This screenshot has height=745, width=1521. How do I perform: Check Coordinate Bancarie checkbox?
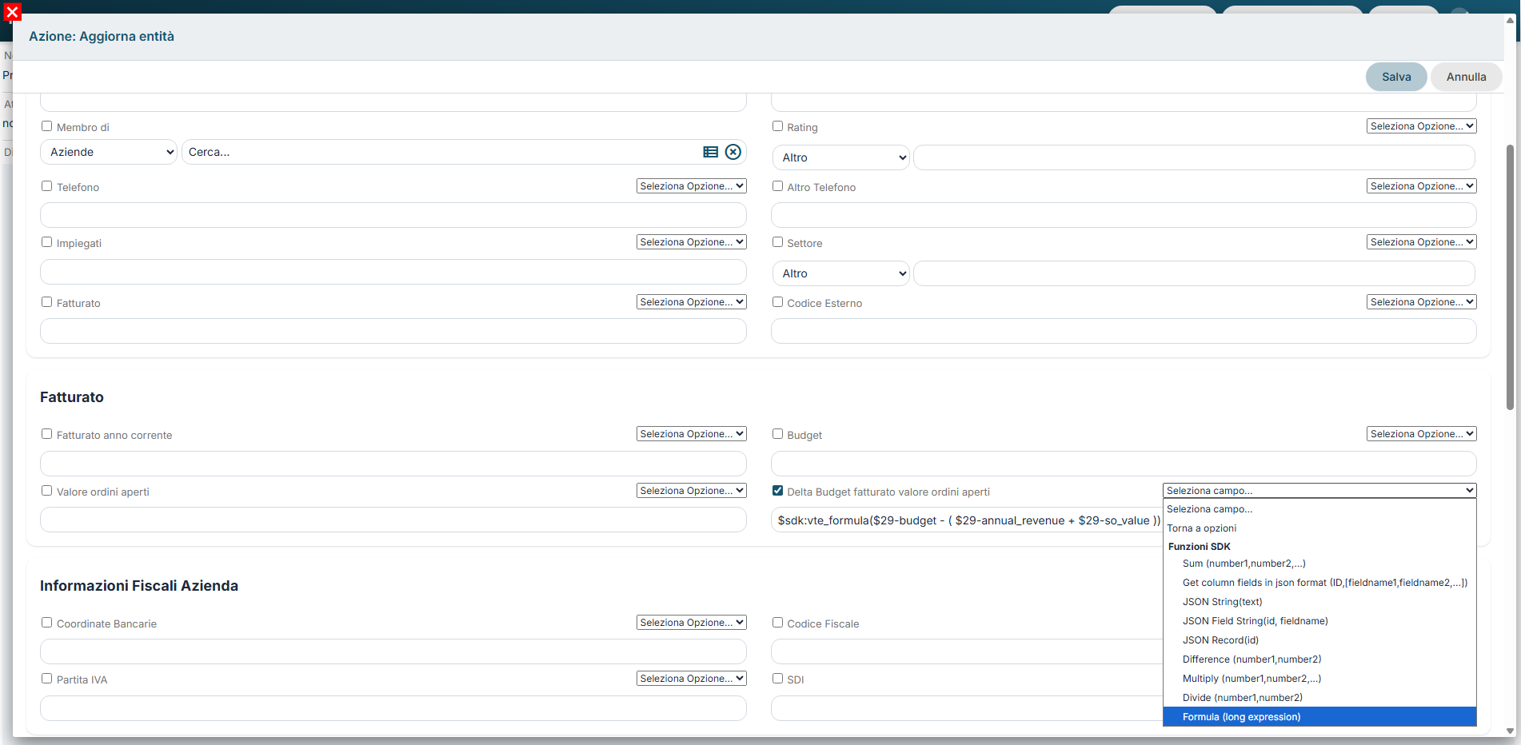coord(46,623)
